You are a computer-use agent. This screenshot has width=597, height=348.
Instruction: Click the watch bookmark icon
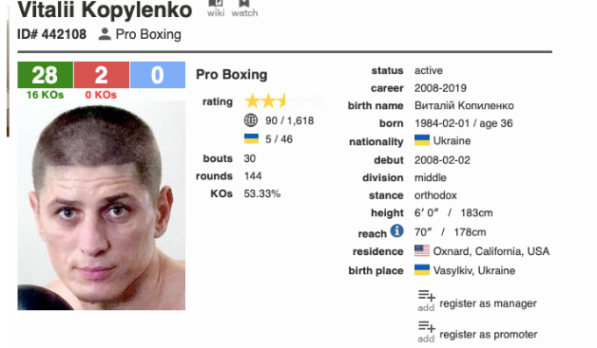tap(244, 9)
